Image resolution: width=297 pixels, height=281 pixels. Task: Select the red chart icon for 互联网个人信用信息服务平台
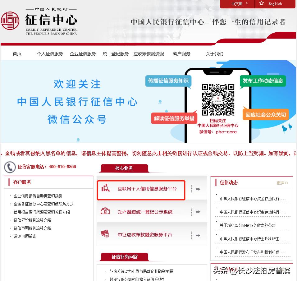pos(106,188)
